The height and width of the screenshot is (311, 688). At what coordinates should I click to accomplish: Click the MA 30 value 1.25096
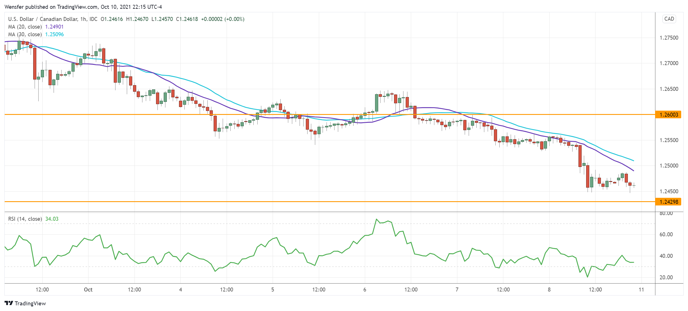54,35
